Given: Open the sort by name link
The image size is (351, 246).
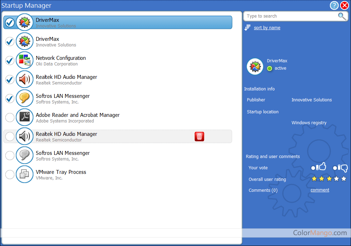Looking at the screenshot, I should (x=267, y=27).
